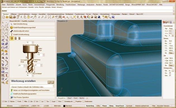Select the first milling tool type icon
The image size is (176, 108).
(x=12, y=38)
